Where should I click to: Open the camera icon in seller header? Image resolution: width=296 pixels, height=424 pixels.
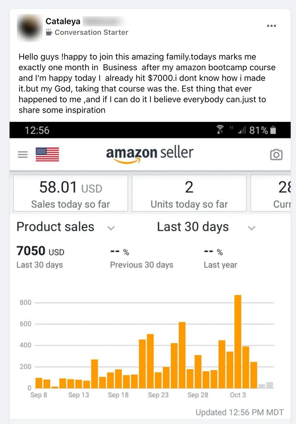tap(276, 155)
